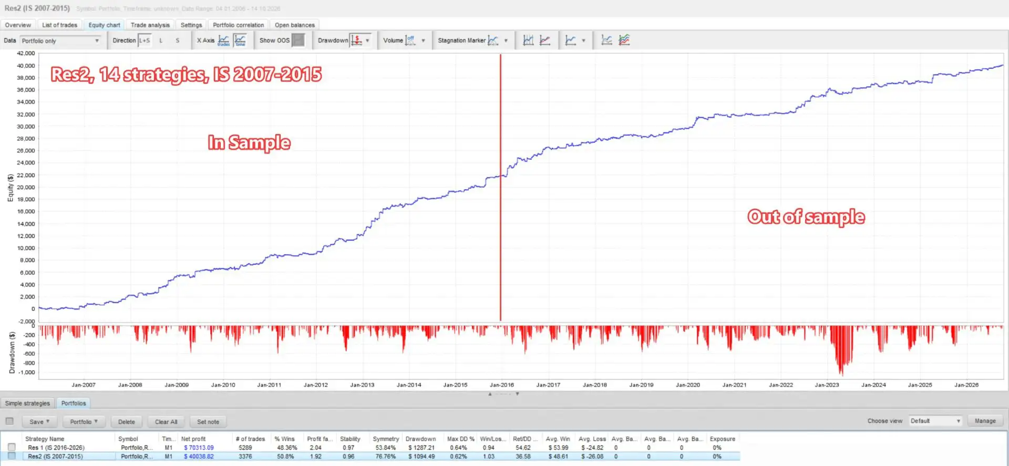Click the Clear All button

pyautogui.click(x=166, y=421)
